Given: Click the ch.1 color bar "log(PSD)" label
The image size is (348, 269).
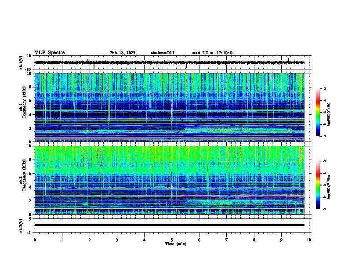Looking at the screenshot, I should click(x=329, y=115).
